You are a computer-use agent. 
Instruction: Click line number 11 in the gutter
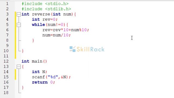pos(6,56)
